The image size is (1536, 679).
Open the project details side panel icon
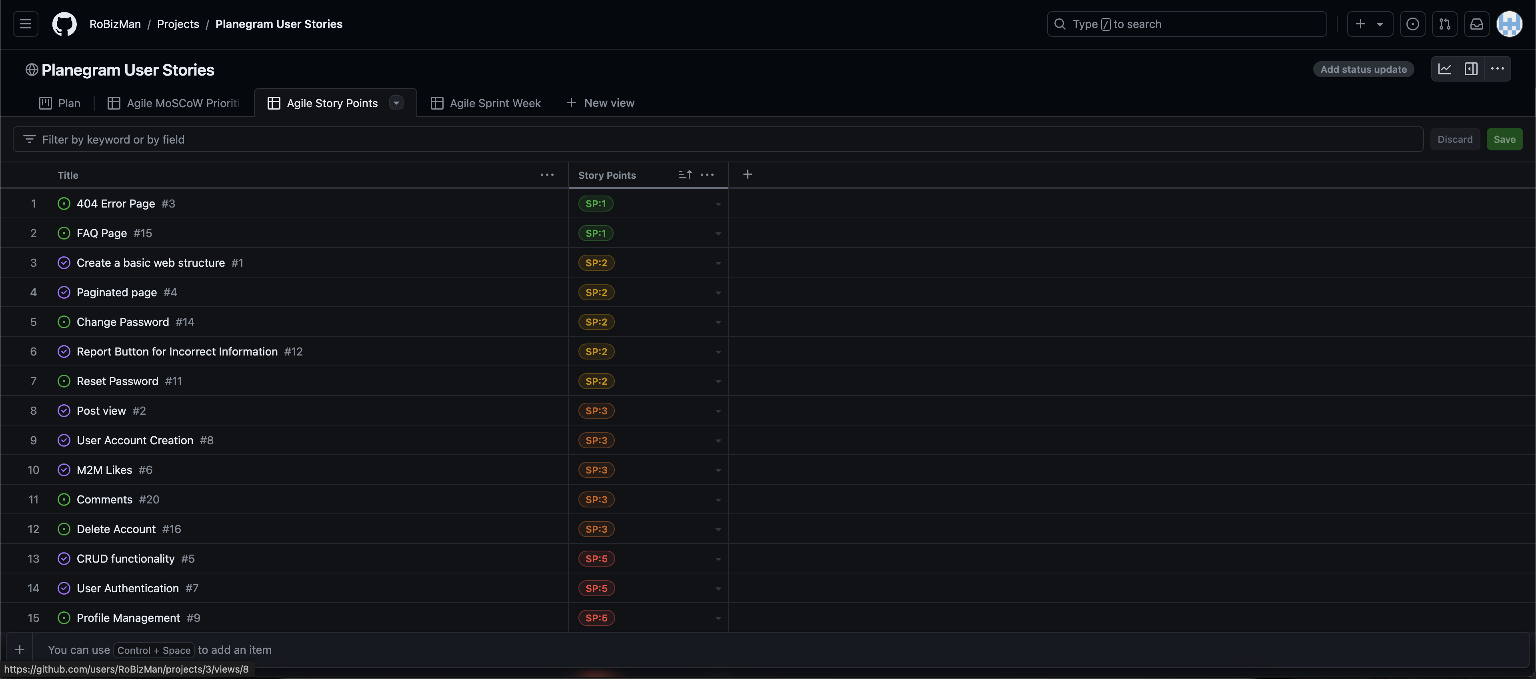[x=1471, y=69]
